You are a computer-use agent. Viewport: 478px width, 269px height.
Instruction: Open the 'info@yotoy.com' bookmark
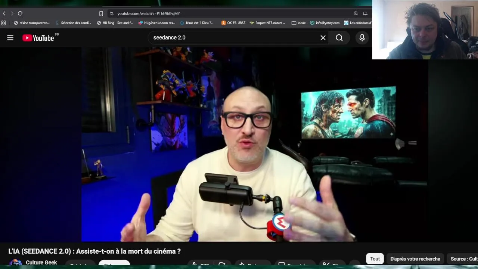325,23
